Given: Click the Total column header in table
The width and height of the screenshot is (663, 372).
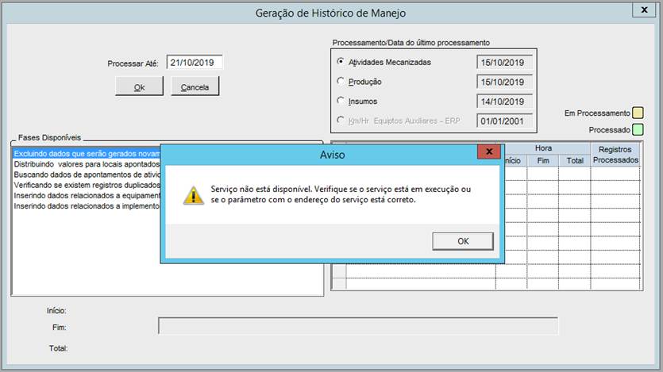Looking at the screenshot, I should point(575,161).
